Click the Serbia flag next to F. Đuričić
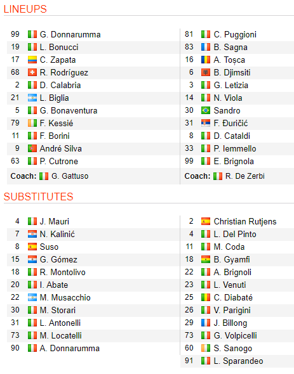This screenshot has width=294, height=374. pyautogui.click(x=206, y=123)
